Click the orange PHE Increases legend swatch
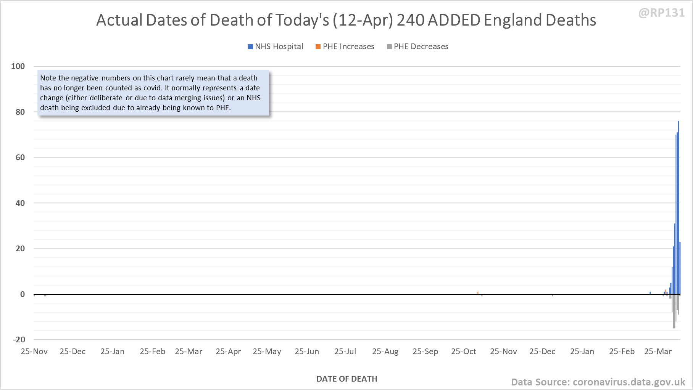This screenshot has width=693, height=390. (318, 47)
